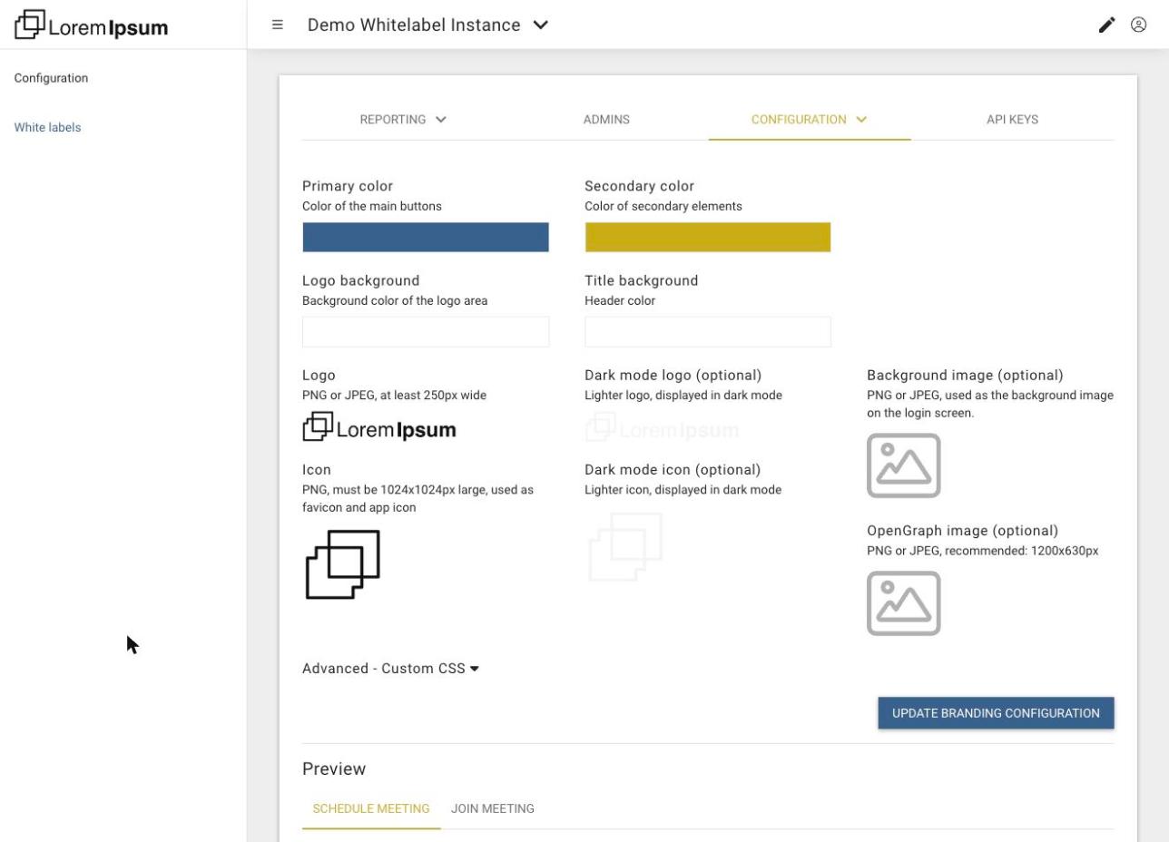
Task: Click the white Title background color field
Action: click(x=708, y=332)
